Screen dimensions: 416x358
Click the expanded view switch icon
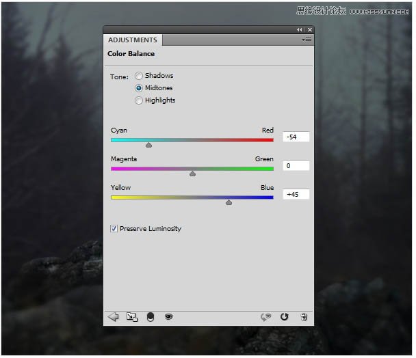(x=132, y=317)
